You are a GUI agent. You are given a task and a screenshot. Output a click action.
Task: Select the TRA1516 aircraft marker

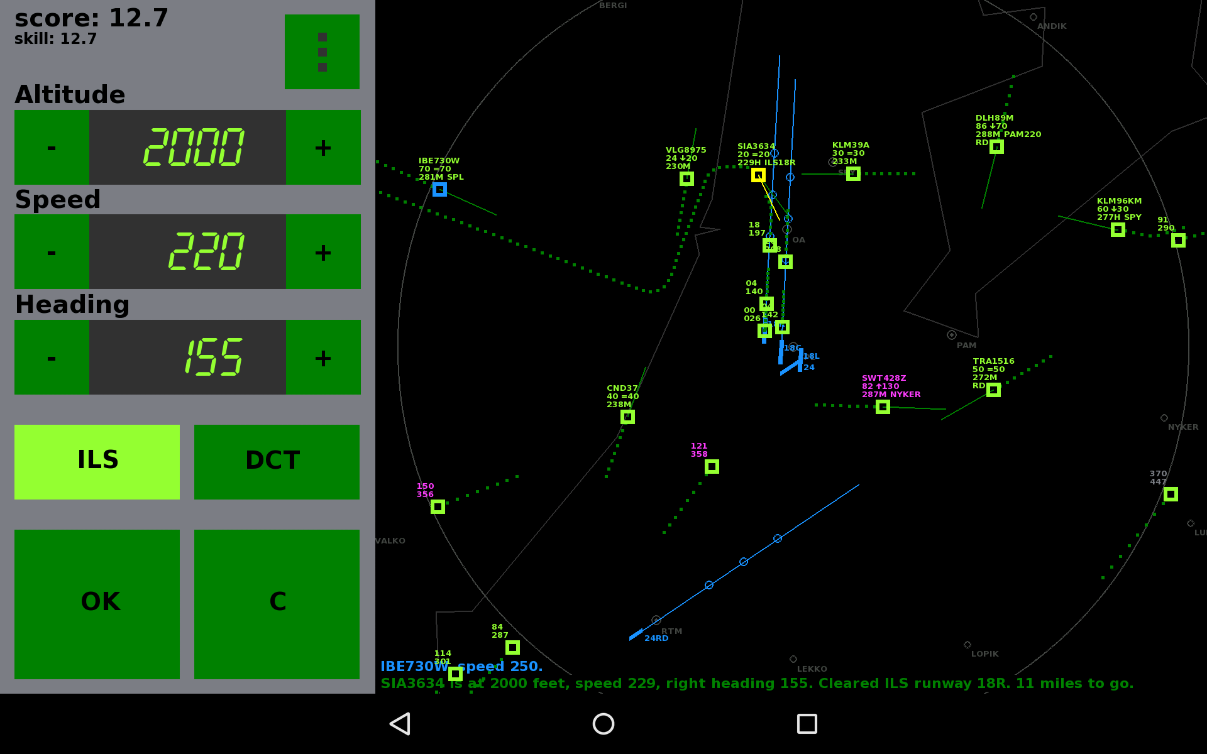coord(993,390)
